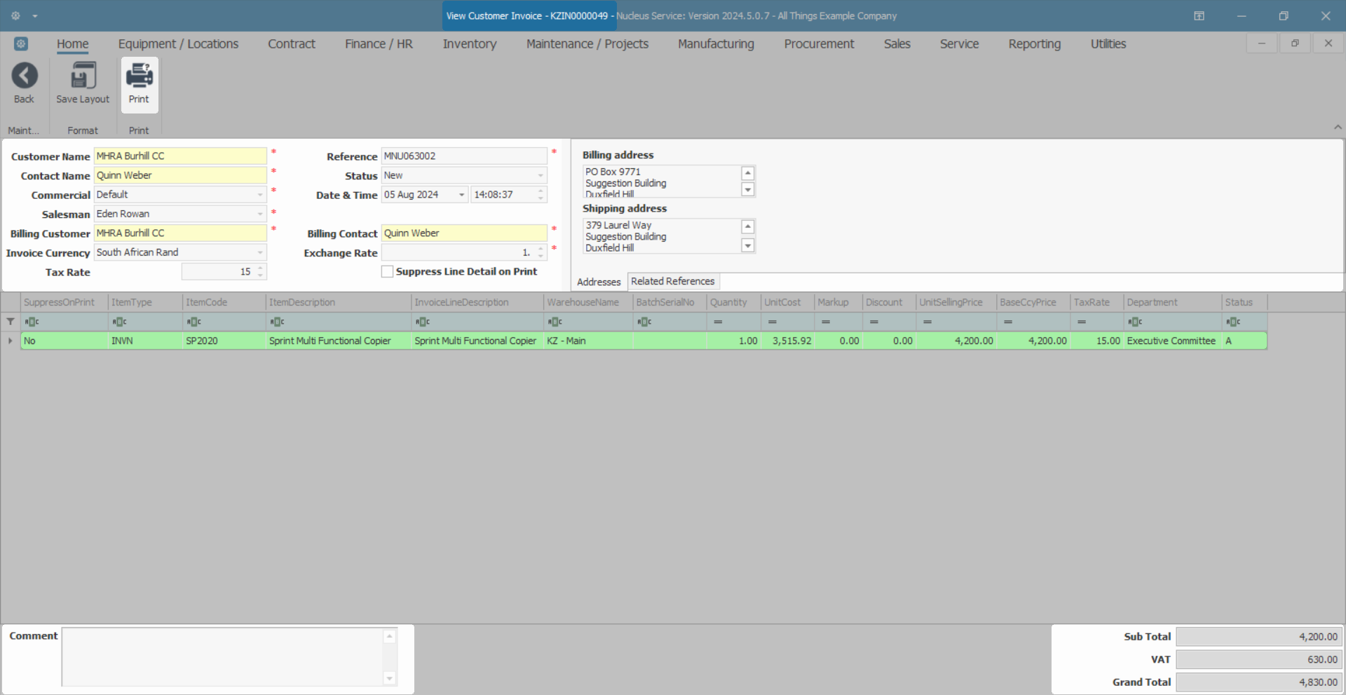The width and height of the screenshot is (1346, 695).
Task: Click the grid filter row funnel icon
Action: pyautogui.click(x=11, y=322)
